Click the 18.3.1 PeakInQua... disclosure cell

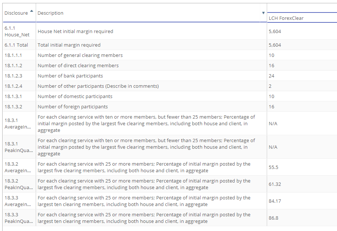[x=19, y=147]
